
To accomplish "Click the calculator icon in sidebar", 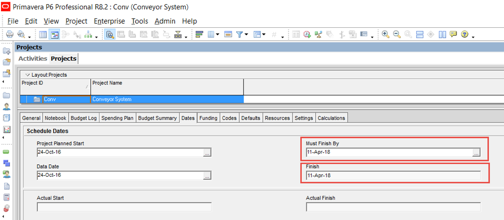I will [6, 197].
